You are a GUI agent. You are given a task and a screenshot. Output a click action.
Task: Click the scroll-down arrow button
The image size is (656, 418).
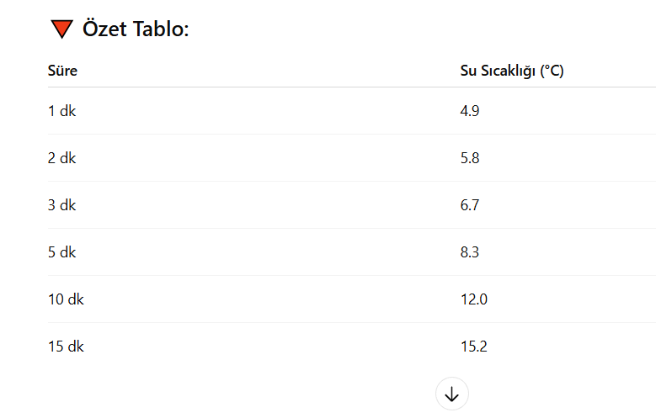pyautogui.click(x=452, y=394)
